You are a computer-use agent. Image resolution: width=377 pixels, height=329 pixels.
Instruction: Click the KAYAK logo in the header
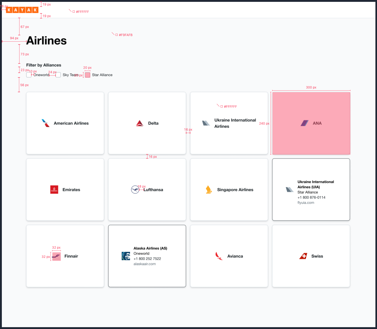coord(22,10)
